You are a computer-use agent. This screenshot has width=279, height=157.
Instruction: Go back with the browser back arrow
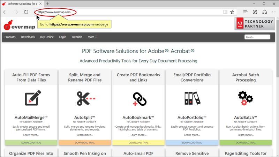(x=6, y=12)
